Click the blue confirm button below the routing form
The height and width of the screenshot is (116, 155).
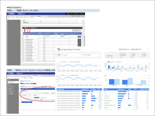pos(27,102)
